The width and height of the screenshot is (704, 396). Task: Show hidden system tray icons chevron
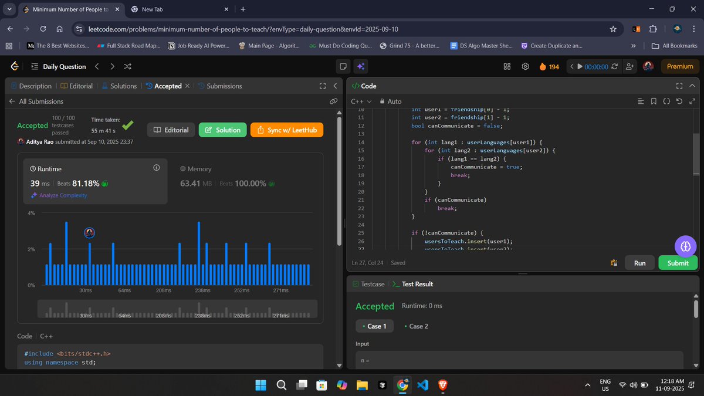587,385
